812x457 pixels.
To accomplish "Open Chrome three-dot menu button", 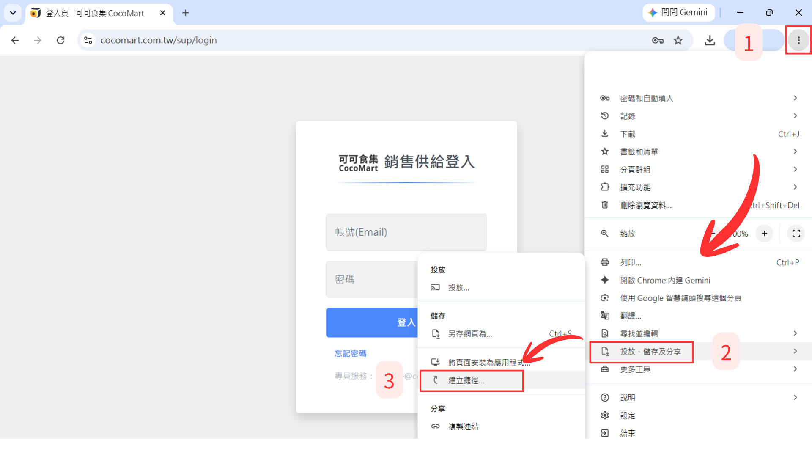I will click(x=798, y=40).
